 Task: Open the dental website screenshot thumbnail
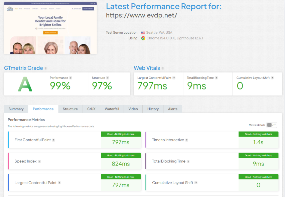pos(50,28)
